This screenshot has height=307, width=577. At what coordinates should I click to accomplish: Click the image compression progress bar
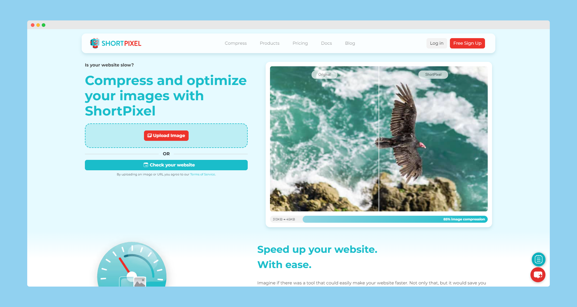tap(395, 219)
